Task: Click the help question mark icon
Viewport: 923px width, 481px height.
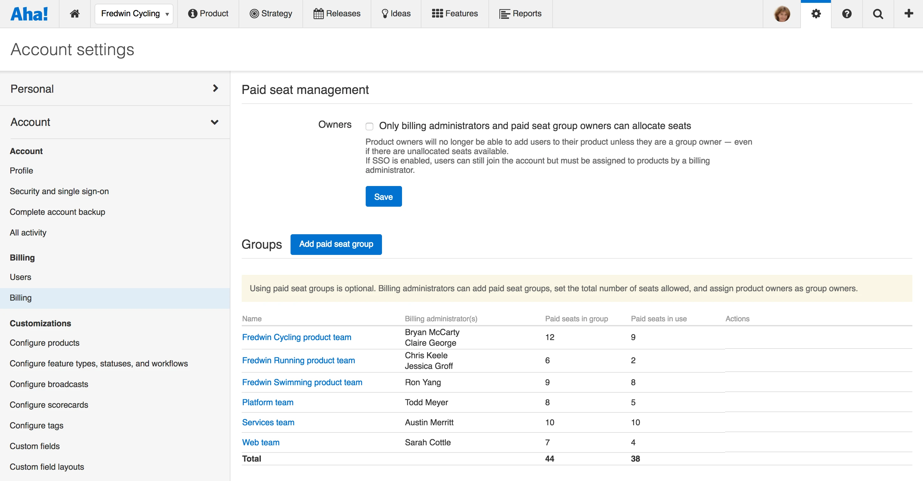Action: pyautogui.click(x=847, y=13)
